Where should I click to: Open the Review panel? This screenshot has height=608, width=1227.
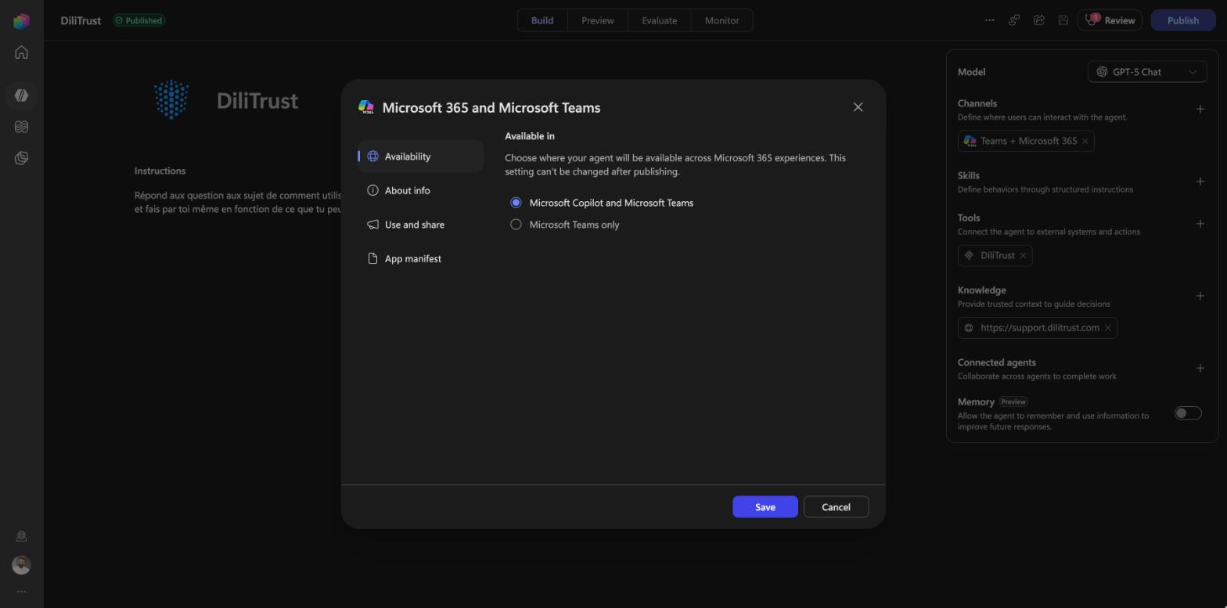tap(1110, 20)
